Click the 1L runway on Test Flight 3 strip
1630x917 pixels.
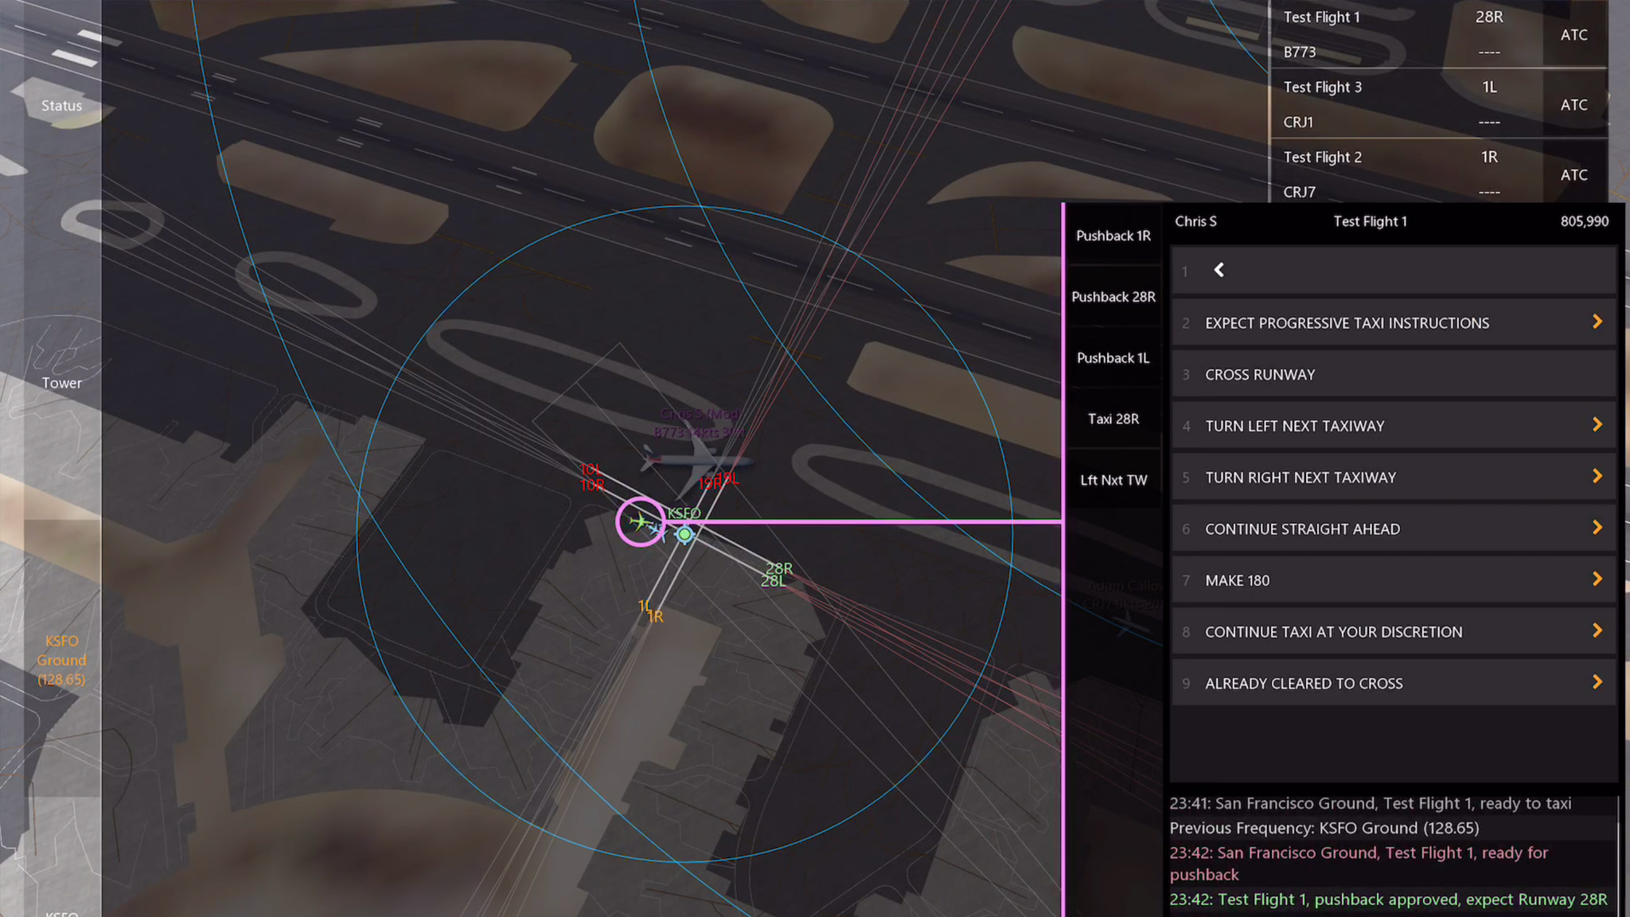click(1489, 87)
